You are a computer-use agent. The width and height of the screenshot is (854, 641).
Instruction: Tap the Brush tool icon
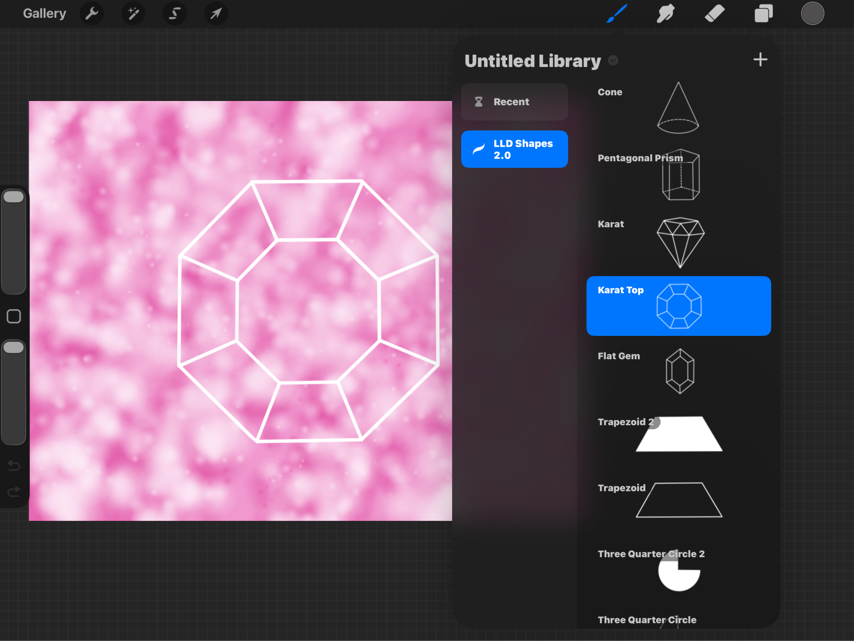tap(617, 14)
